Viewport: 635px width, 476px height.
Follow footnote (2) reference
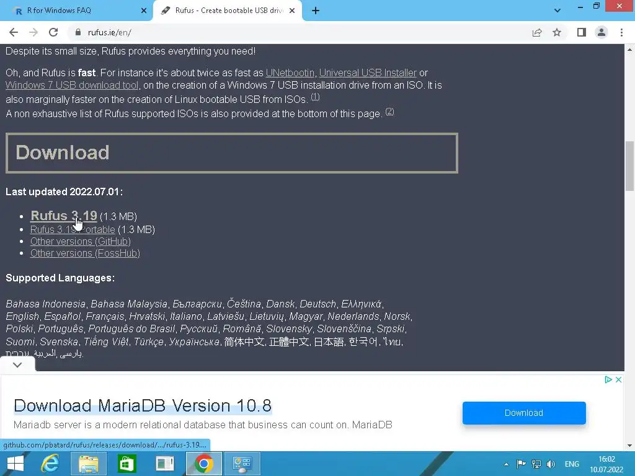389,112
